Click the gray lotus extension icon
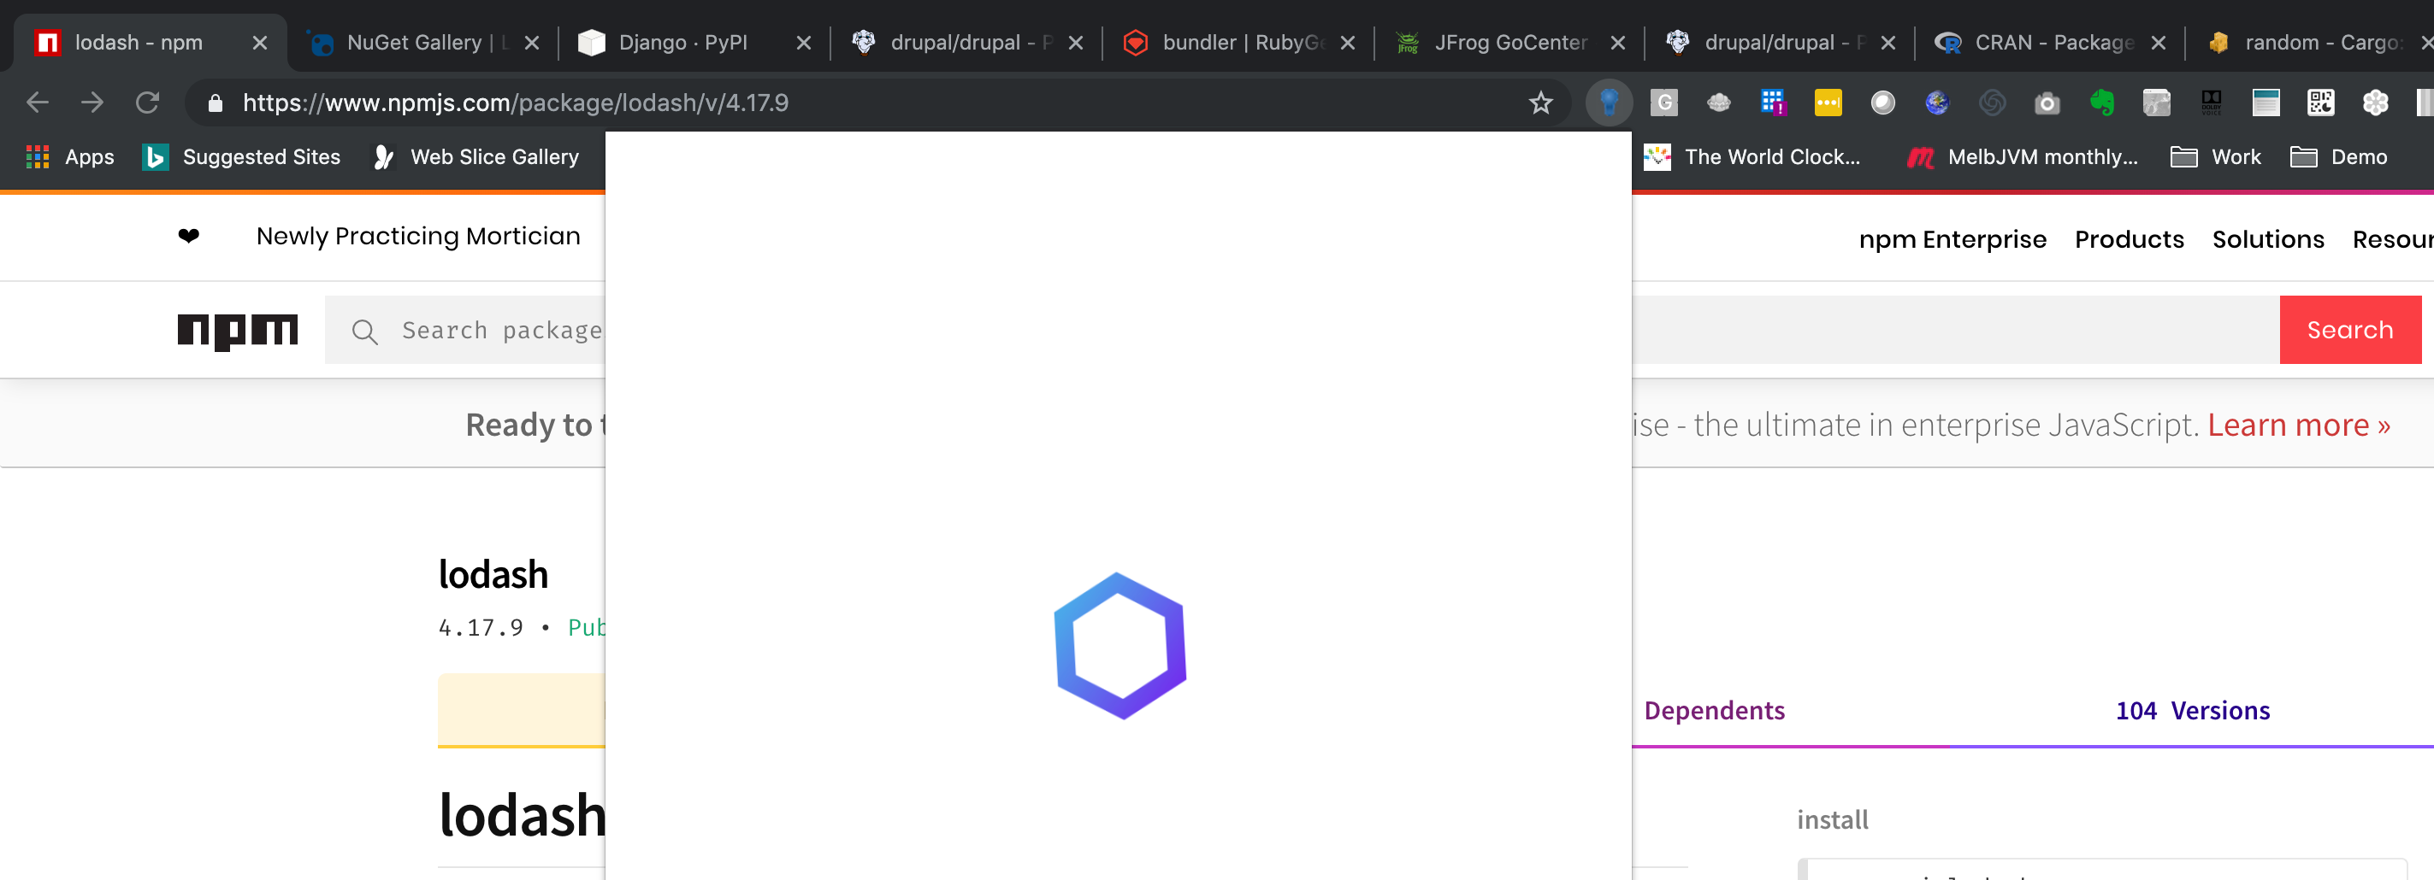This screenshot has height=880, width=2434. click(x=1719, y=102)
